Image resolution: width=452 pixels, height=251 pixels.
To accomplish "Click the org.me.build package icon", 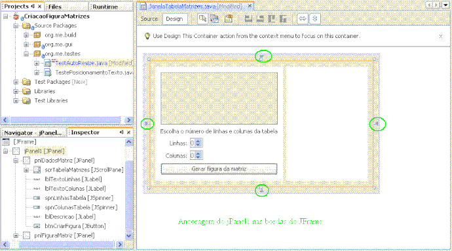I will point(37,35).
